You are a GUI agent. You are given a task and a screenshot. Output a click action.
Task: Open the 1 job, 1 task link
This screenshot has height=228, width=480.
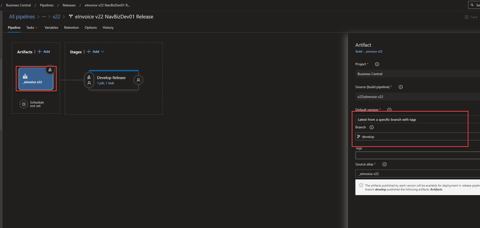coord(106,83)
